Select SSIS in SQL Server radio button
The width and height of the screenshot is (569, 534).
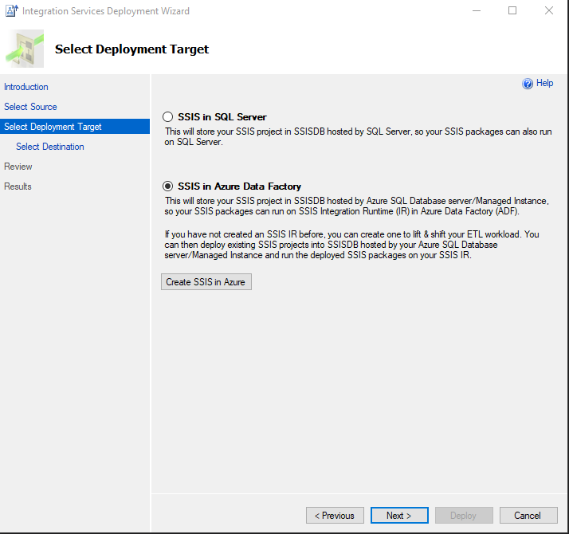[167, 117]
